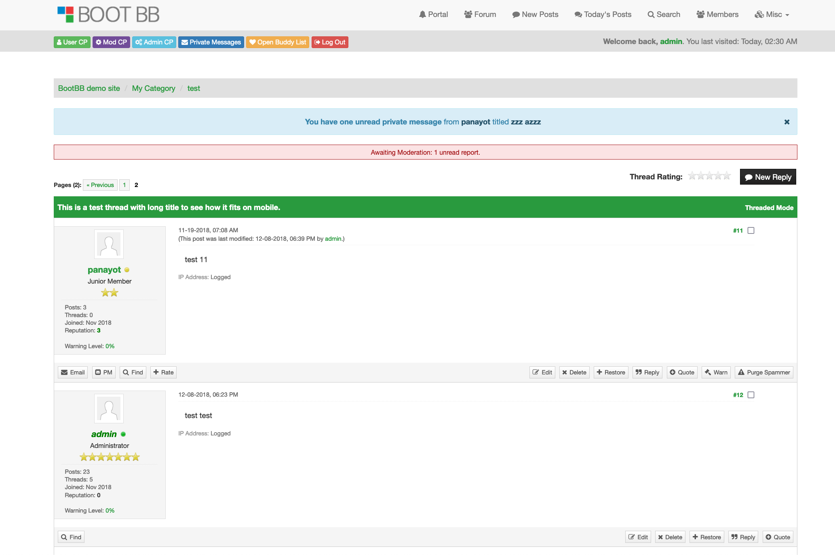The image size is (835, 555).
Task: Click the BOOT BB logo icon
Action: pyautogui.click(x=65, y=15)
